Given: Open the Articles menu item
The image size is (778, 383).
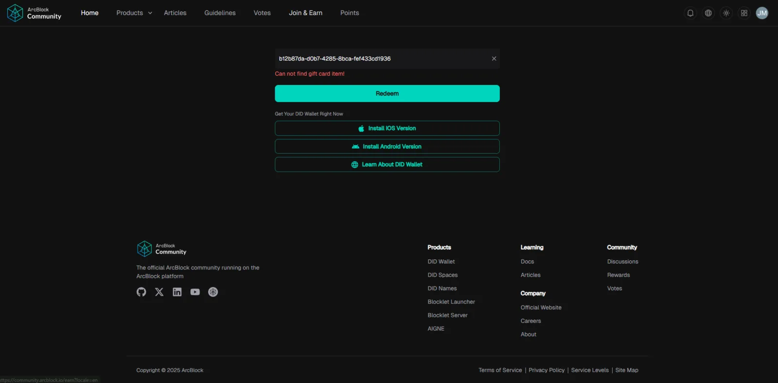Looking at the screenshot, I should [x=175, y=13].
